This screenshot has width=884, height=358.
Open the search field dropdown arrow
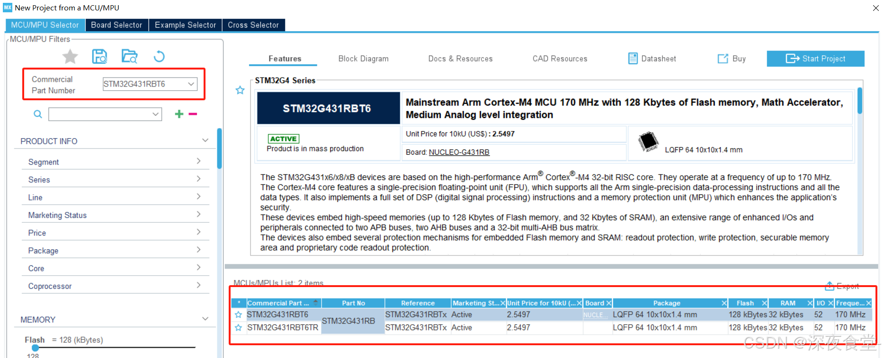coord(155,114)
